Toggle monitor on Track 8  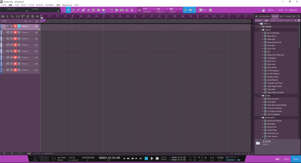point(19,70)
